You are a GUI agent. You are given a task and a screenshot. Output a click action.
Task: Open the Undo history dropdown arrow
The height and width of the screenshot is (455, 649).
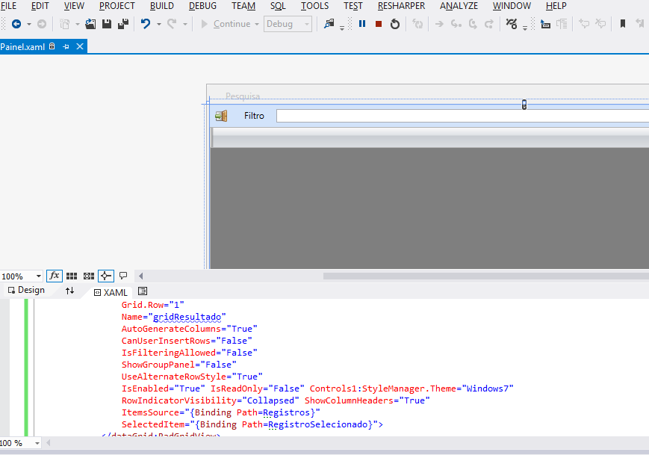[159, 24]
